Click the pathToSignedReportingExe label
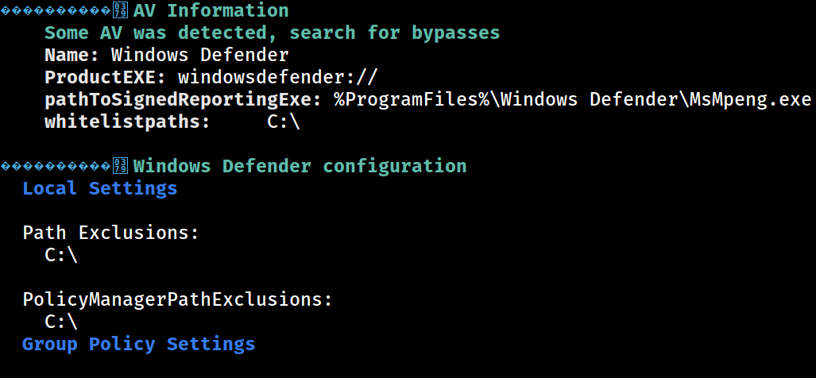 point(184,100)
